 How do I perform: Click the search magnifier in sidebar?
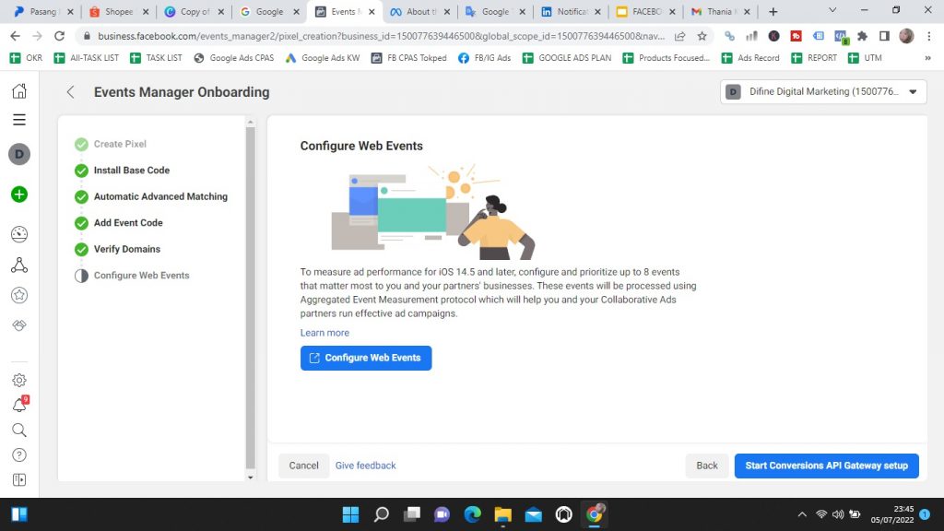pyautogui.click(x=18, y=430)
